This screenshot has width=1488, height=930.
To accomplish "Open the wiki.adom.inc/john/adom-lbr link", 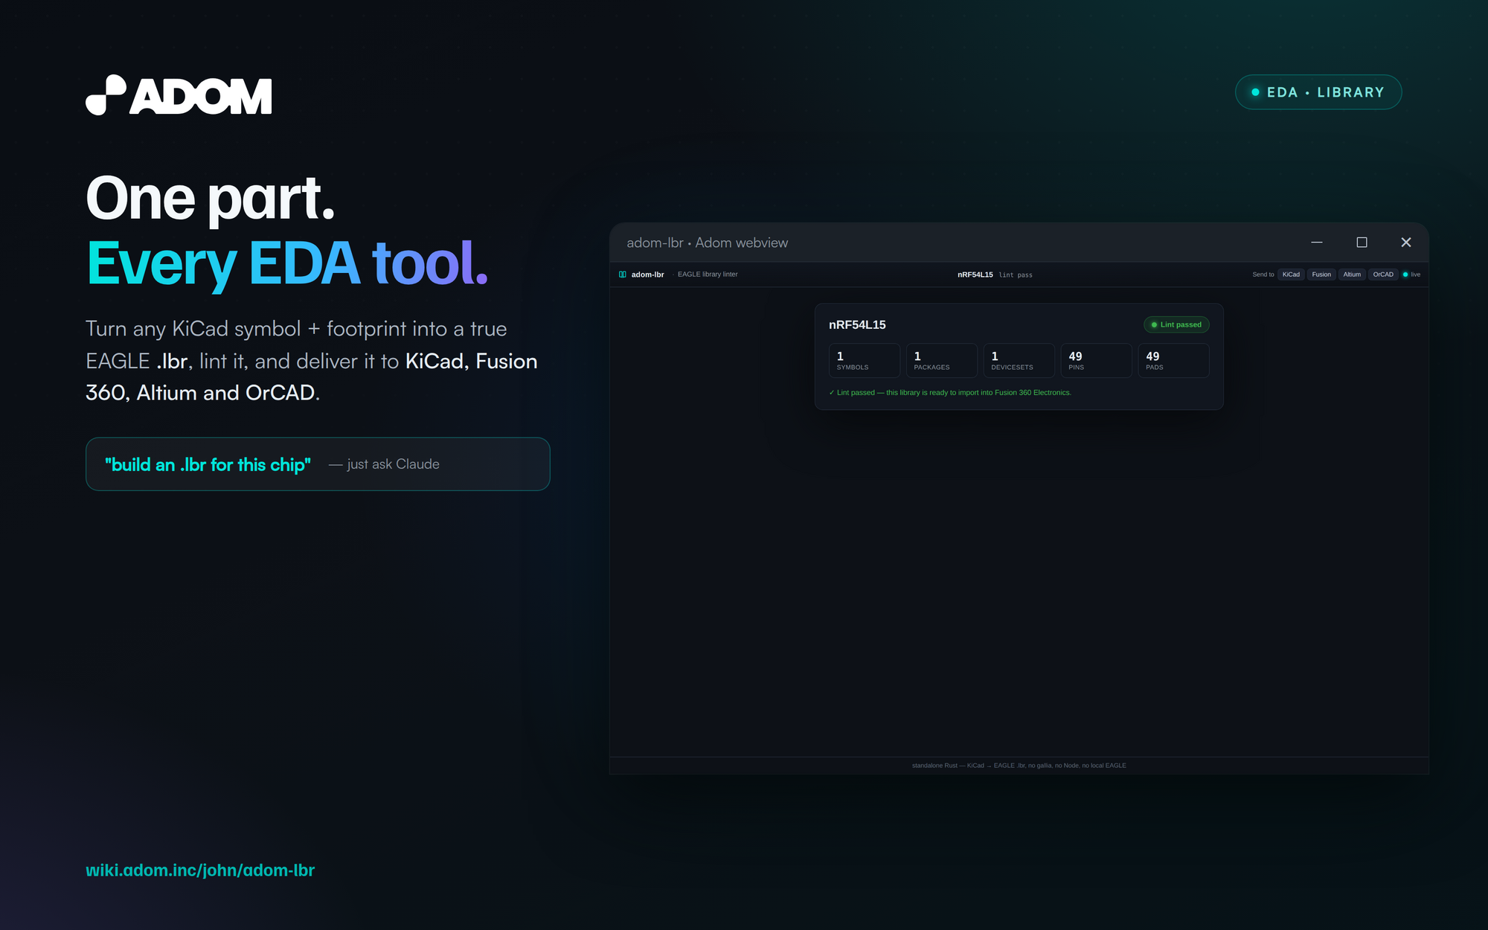I will click(200, 870).
